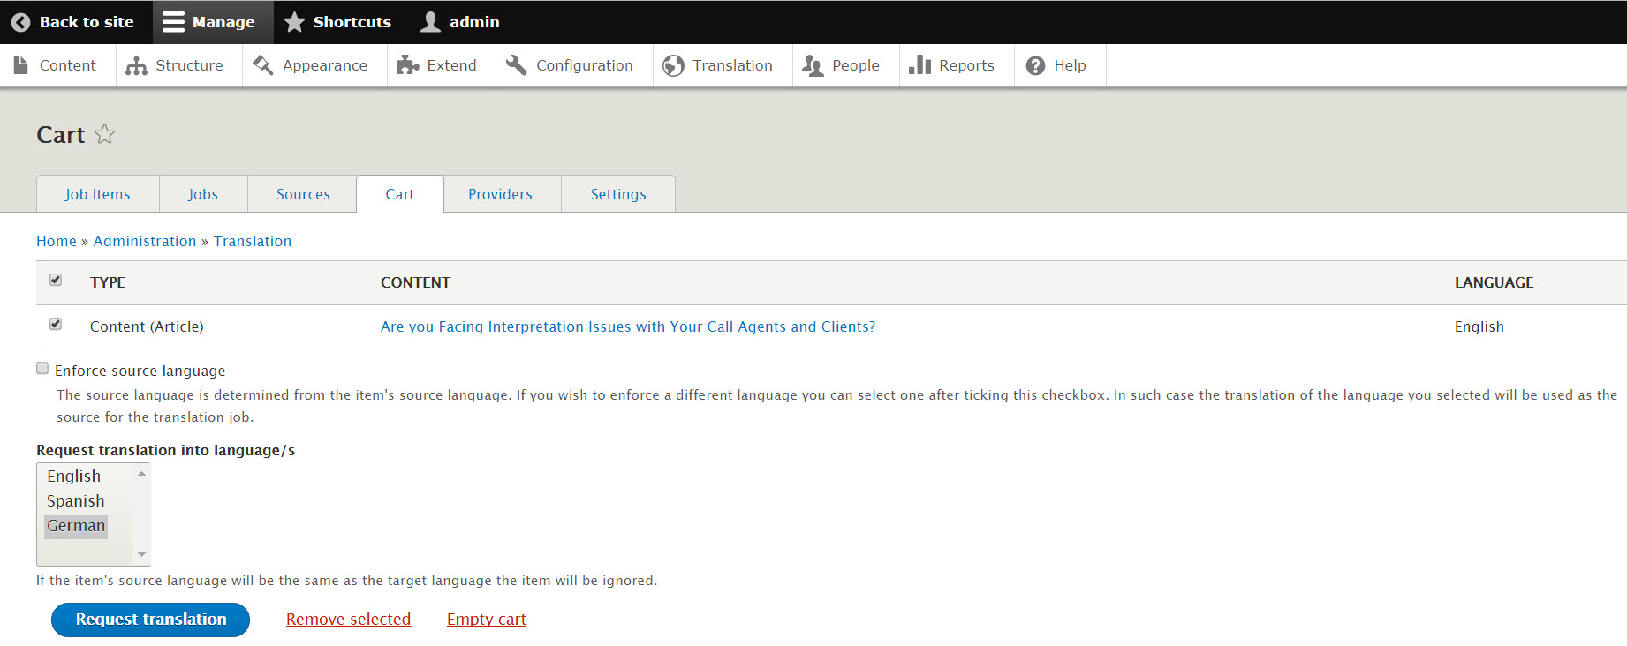Click the Back to site arrow icon
This screenshot has width=1627, height=646.
pos(21,22)
